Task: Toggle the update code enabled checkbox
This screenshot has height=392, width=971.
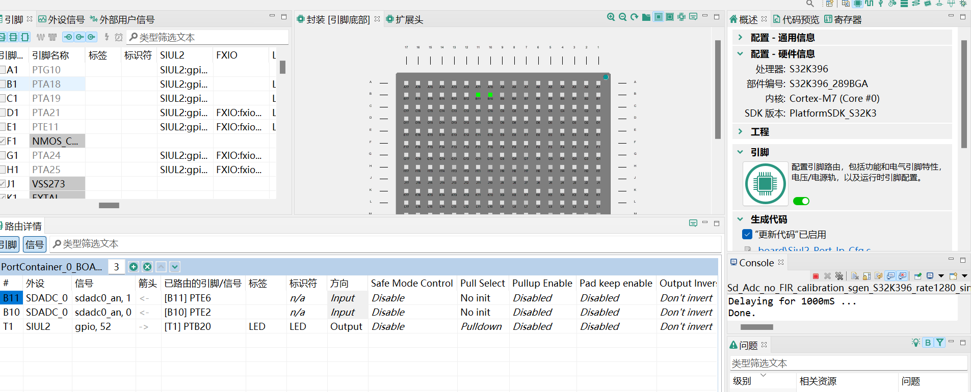Action: tap(747, 234)
